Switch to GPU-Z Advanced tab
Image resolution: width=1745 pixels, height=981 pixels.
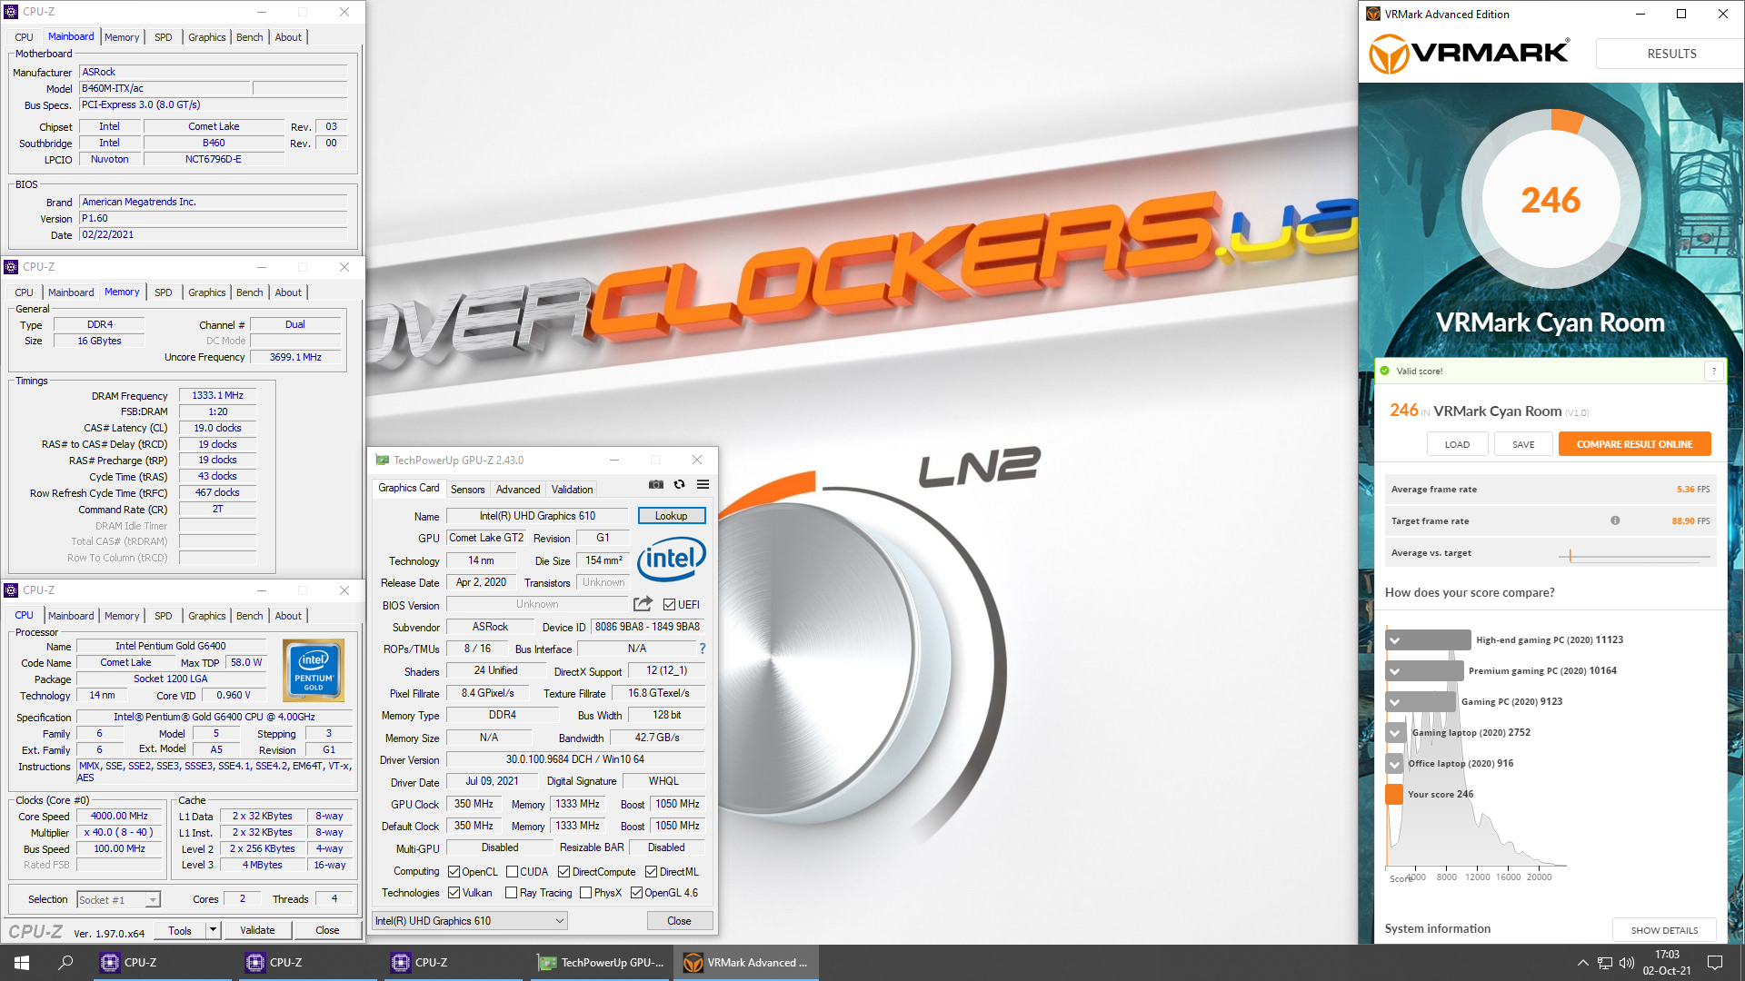point(518,490)
